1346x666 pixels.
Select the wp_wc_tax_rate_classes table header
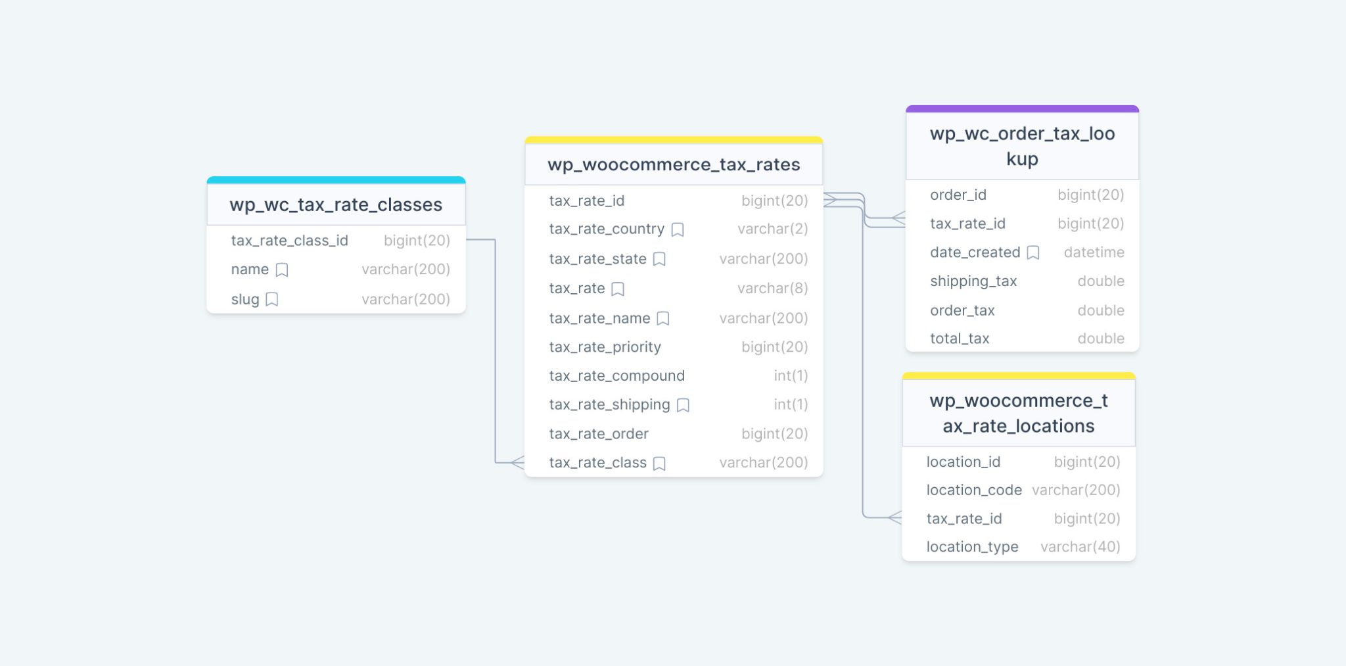[335, 204]
